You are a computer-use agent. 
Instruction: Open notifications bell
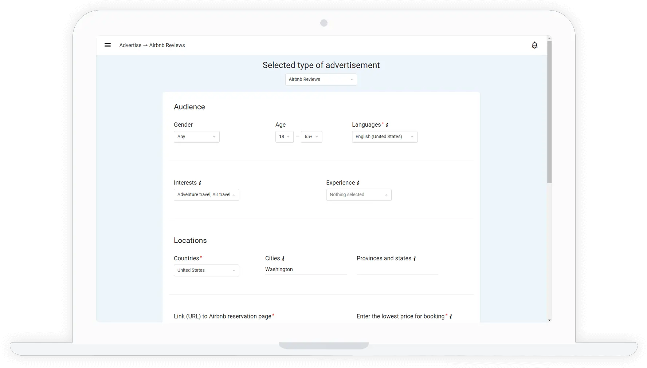click(x=534, y=45)
